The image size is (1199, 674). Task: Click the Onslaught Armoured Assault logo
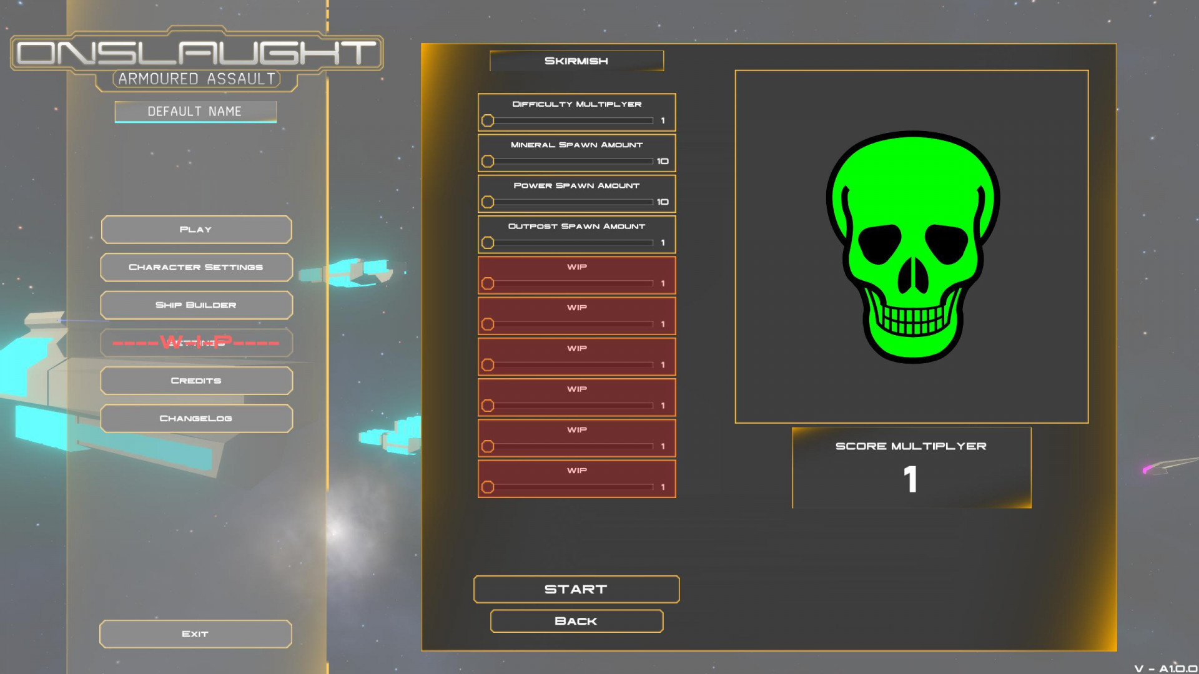pyautogui.click(x=197, y=58)
